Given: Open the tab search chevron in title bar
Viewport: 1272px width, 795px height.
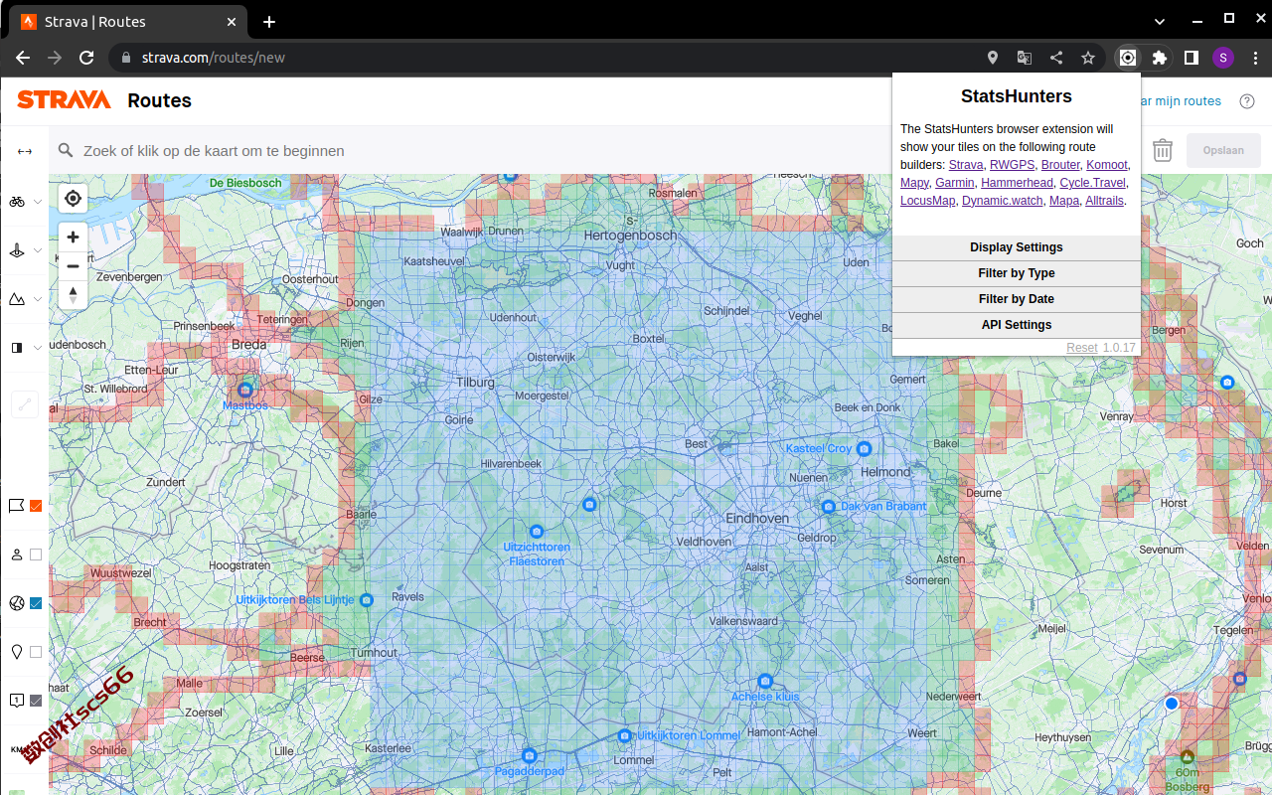Looking at the screenshot, I should pyautogui.click(x=1160, y=21).
